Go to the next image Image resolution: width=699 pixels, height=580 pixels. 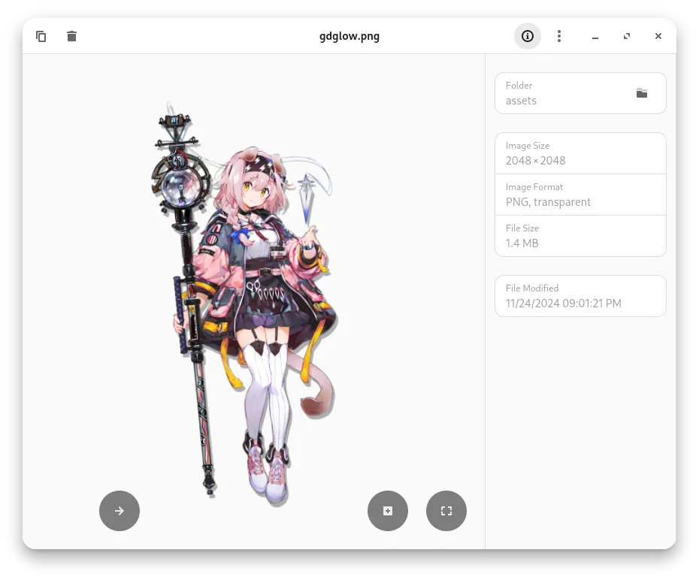pos(120,511)
